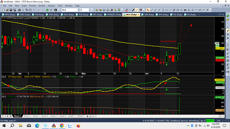Jump to the first sheet with navigation arrow
Viewport: 230px width, 129px height.
[3, 116]
